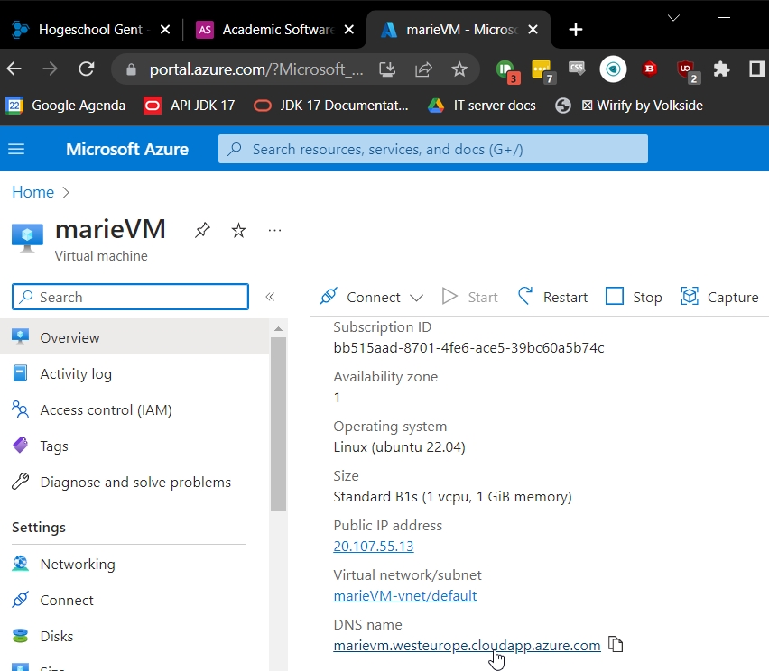
Task: Select subscription ID text value
Action: [x=468, y=347]
